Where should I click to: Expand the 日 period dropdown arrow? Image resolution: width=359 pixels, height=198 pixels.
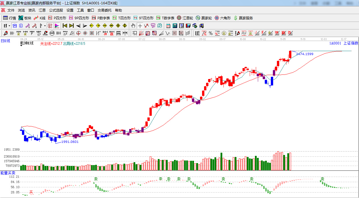[x=9, y=26]
